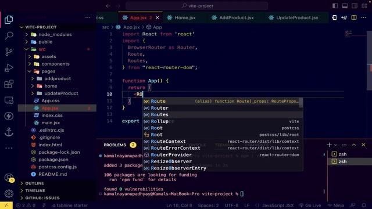Open terminal launch profile dropdown arrow
This screenshot has width=372, height=209.
[x=335, y=145]
